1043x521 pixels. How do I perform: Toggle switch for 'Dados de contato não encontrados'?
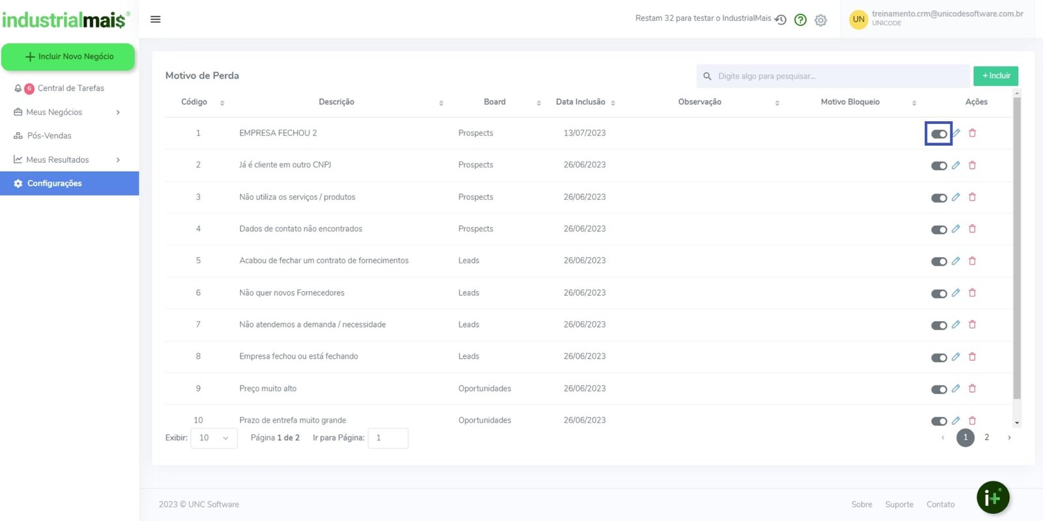pos(939,230)
